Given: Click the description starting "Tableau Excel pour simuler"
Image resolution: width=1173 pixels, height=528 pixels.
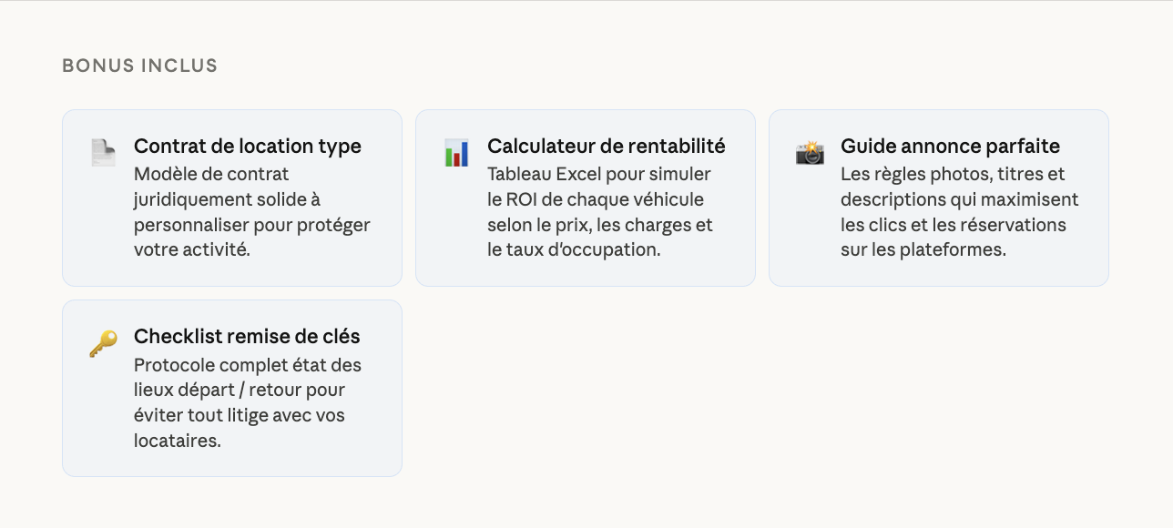Looking at the screenshot, I should click(x=600, y=212).
